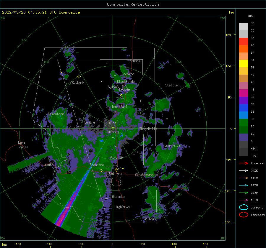Click the yellow diamond marker below Cochrane
Viewport: 266px width, 248px height.
point(101,170)
